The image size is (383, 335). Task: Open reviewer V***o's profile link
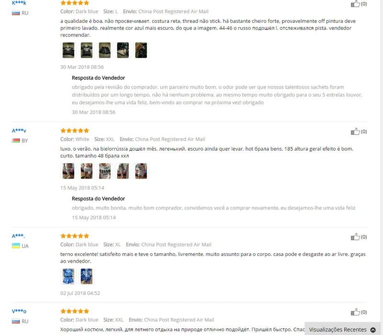(x=19, y=311)
